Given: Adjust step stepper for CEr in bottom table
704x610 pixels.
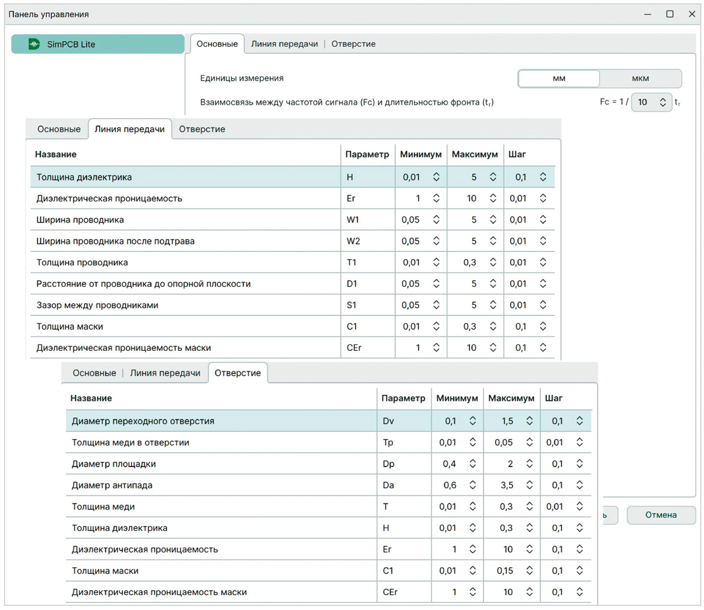Looking at the screenshot, I should (x=579, y=592).
